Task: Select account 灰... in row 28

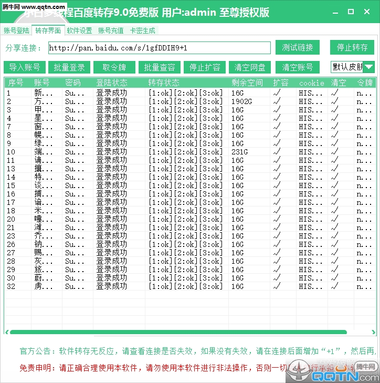Action: click(x=44, y=261)
